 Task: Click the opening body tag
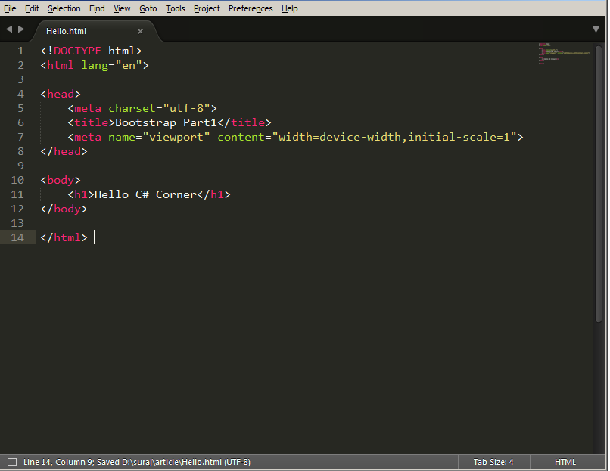coord(61,181)
